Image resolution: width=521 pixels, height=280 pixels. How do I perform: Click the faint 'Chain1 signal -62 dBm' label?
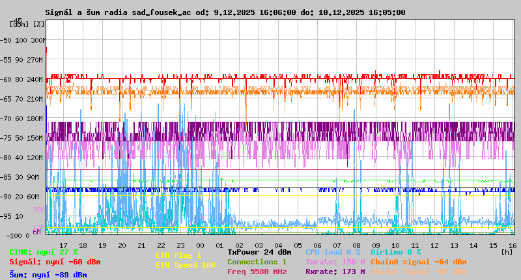419,272
